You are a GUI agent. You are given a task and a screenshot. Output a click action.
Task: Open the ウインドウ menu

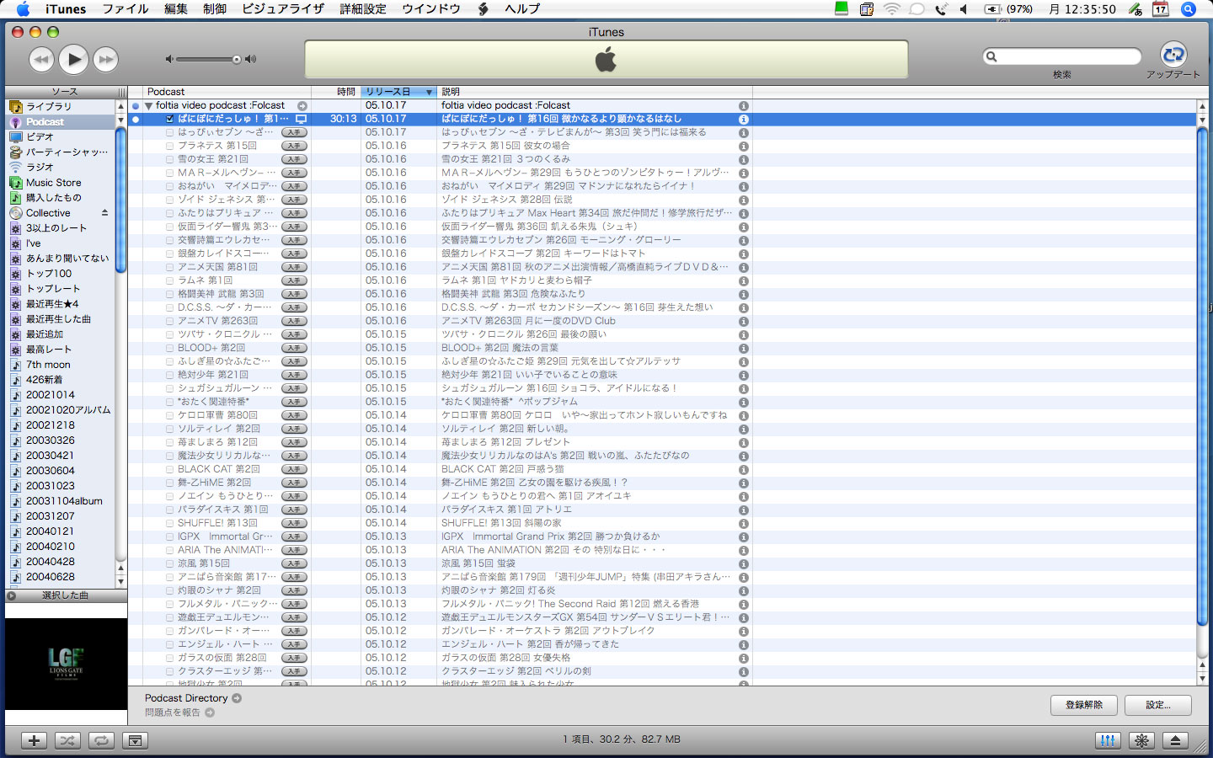click(x=431, y=9)
